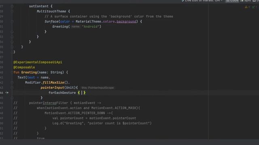Click the 'name:' inlay hint in Greeting call

pos(76,27)
